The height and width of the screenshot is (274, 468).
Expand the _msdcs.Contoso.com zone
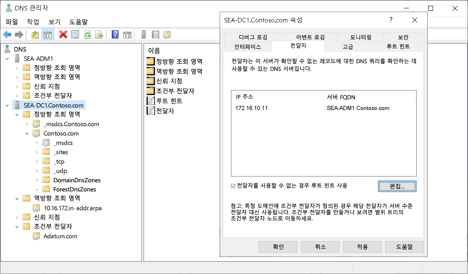pyautogui.click(x=27, y=124)
